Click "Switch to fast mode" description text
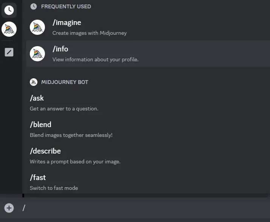 click(54, 188)
